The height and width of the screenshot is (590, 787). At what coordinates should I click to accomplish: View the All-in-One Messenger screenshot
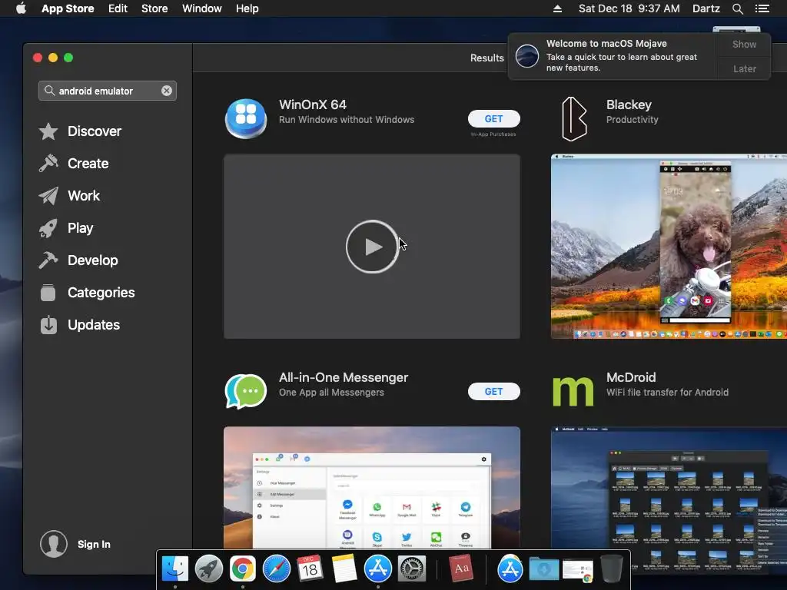[372, 488]
